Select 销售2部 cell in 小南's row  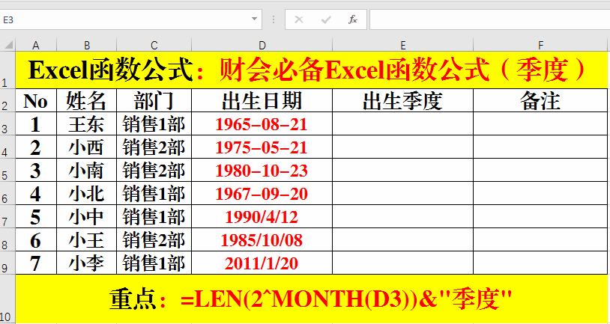click(154, 170)
